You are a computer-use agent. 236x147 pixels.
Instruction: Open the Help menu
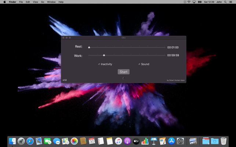(61, 2)
